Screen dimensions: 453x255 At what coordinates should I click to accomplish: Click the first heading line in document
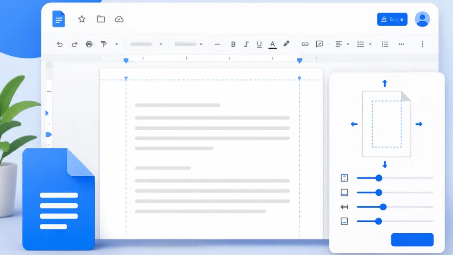pos(178,105)
